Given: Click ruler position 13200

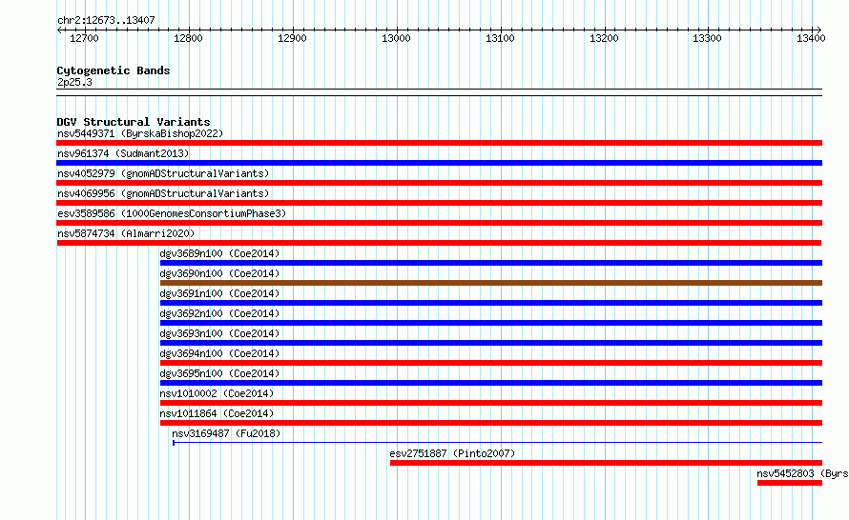Looking at the screenshot, I should (x=604, y=38).
